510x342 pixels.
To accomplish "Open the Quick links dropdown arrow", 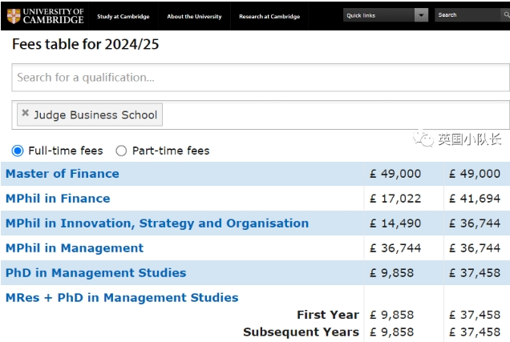I will [x=421, y=15].
